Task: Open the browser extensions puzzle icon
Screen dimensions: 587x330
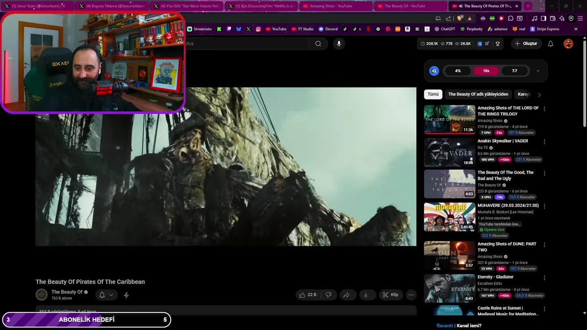Action: click(510, 18)
